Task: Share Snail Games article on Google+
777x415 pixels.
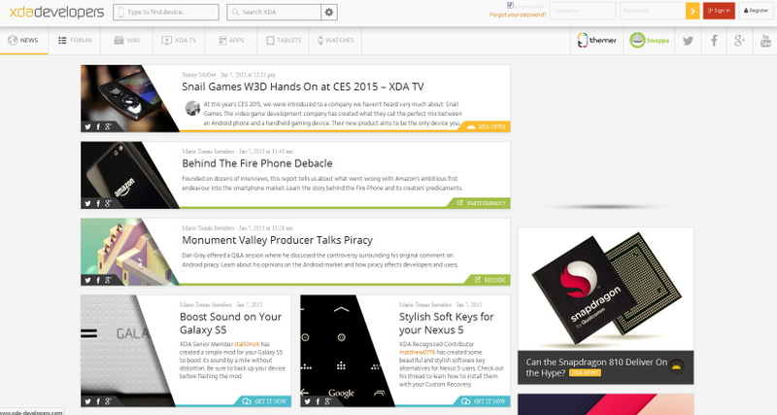Action: coord(108,126)
